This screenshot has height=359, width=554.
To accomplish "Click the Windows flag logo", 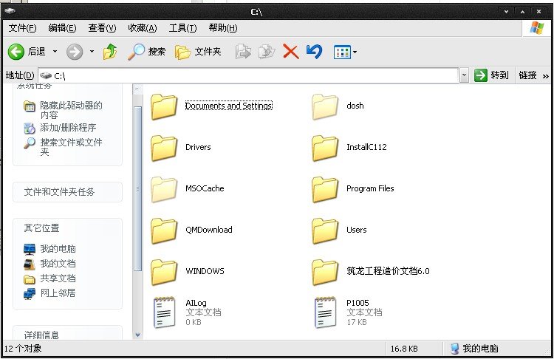I will (x=537, y=28).
